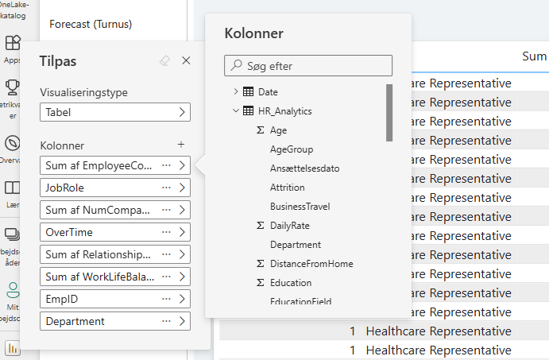Screen dimensions: 549x360
Task: Choose the DailyRate field
Action: point(289,226)
